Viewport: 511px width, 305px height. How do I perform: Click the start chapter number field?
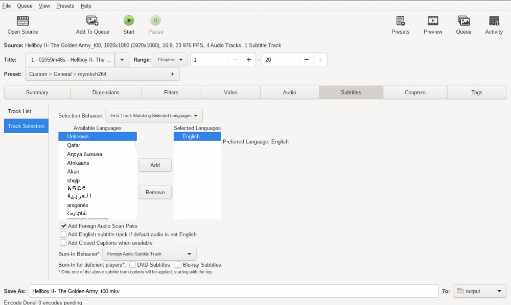(x=209, y=60)
